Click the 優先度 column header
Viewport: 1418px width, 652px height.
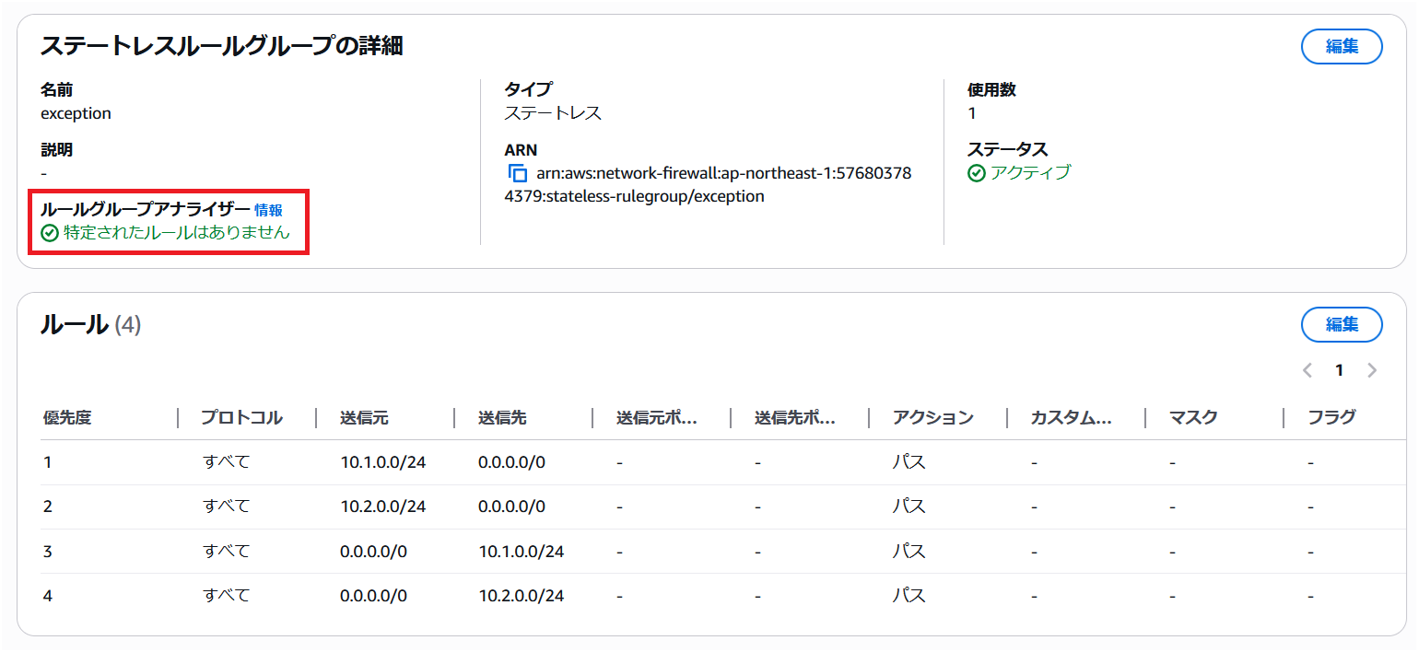pyautogui.click(x=67, y=417)
